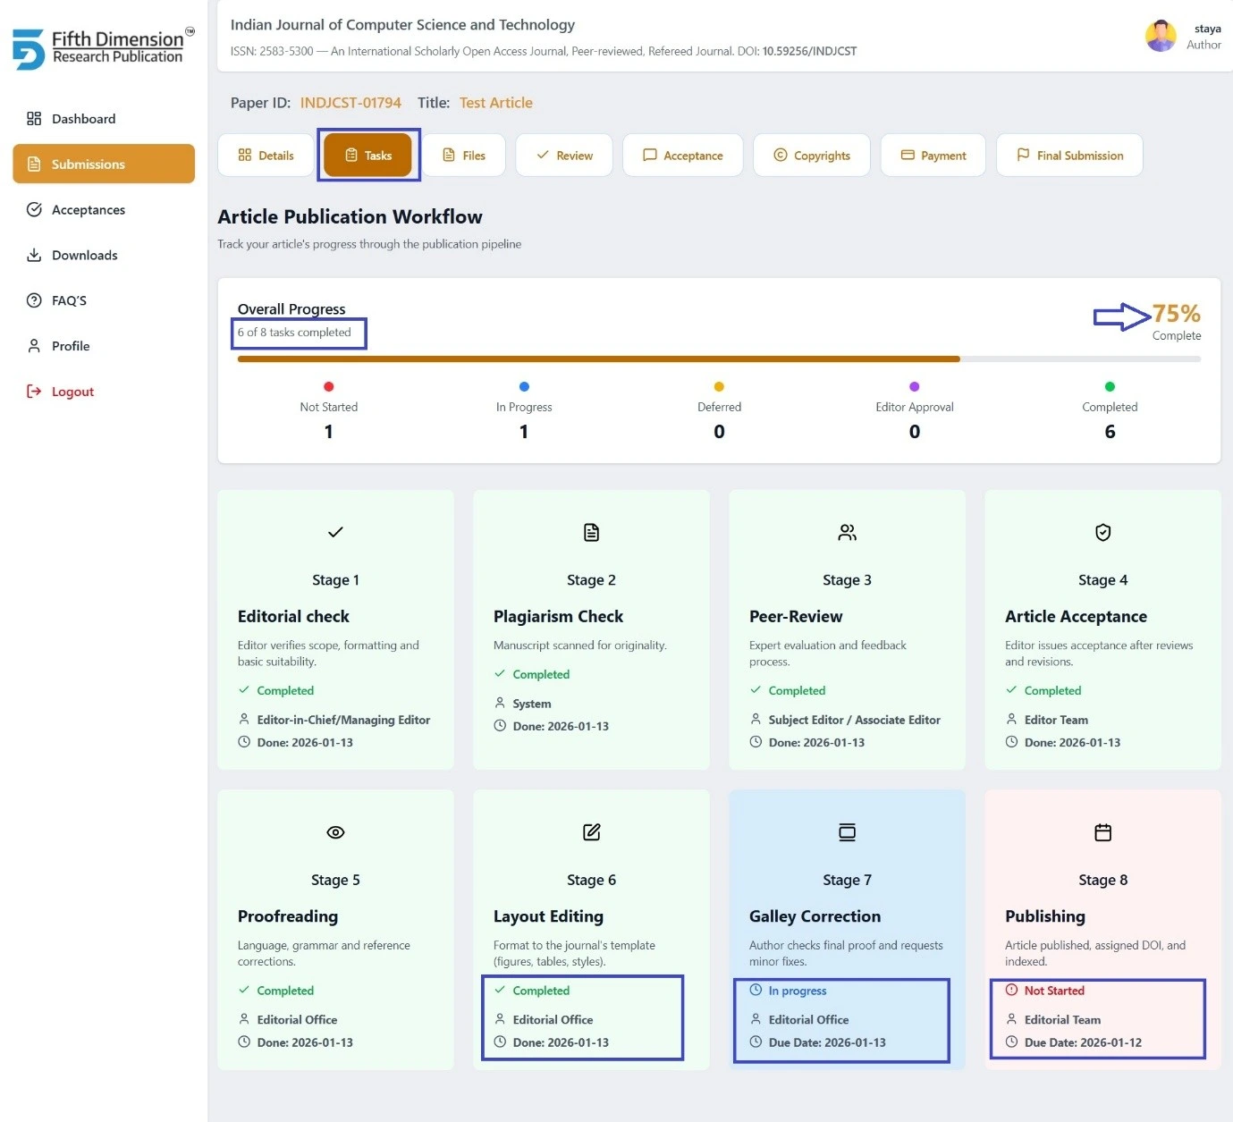
Task: Open the Final Submission tab
Action: pos(1069,155)
